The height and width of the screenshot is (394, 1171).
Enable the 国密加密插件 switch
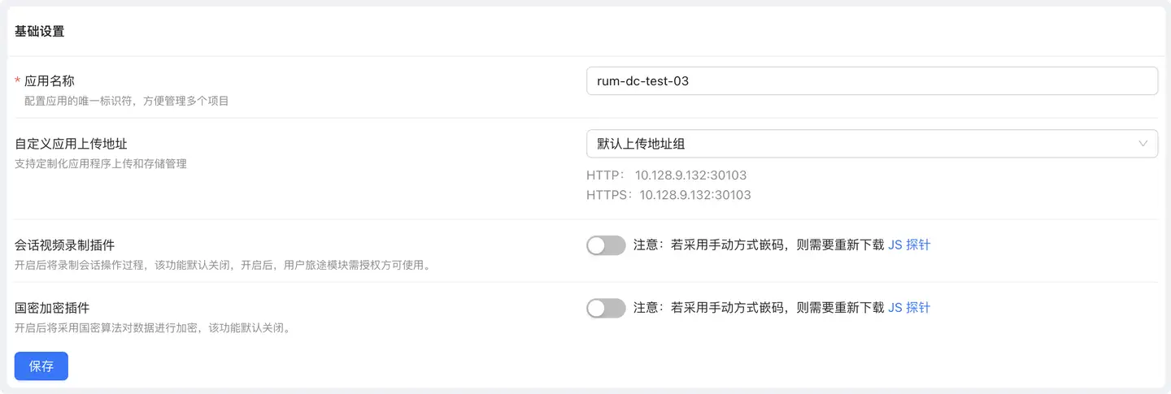pos(606,308)
